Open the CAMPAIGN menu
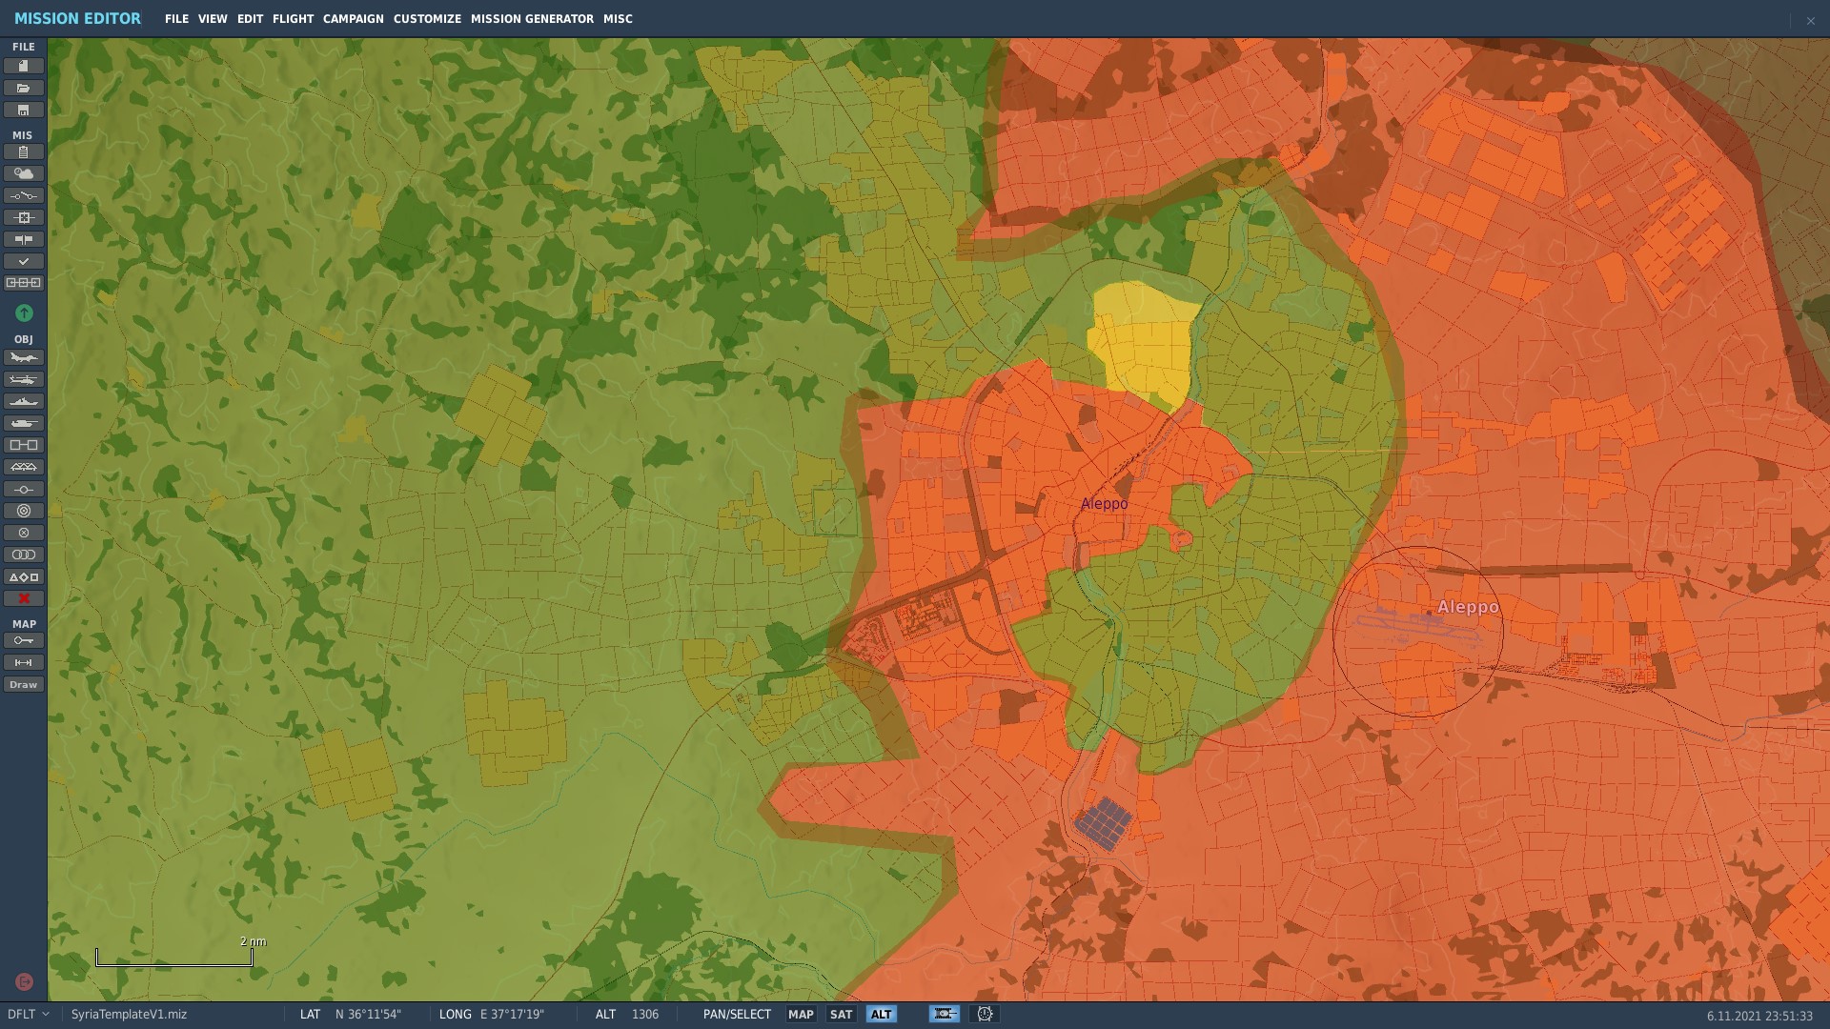 353,19
